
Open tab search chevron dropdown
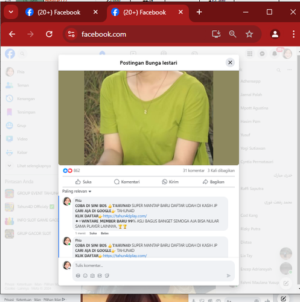tap(11, 12)
